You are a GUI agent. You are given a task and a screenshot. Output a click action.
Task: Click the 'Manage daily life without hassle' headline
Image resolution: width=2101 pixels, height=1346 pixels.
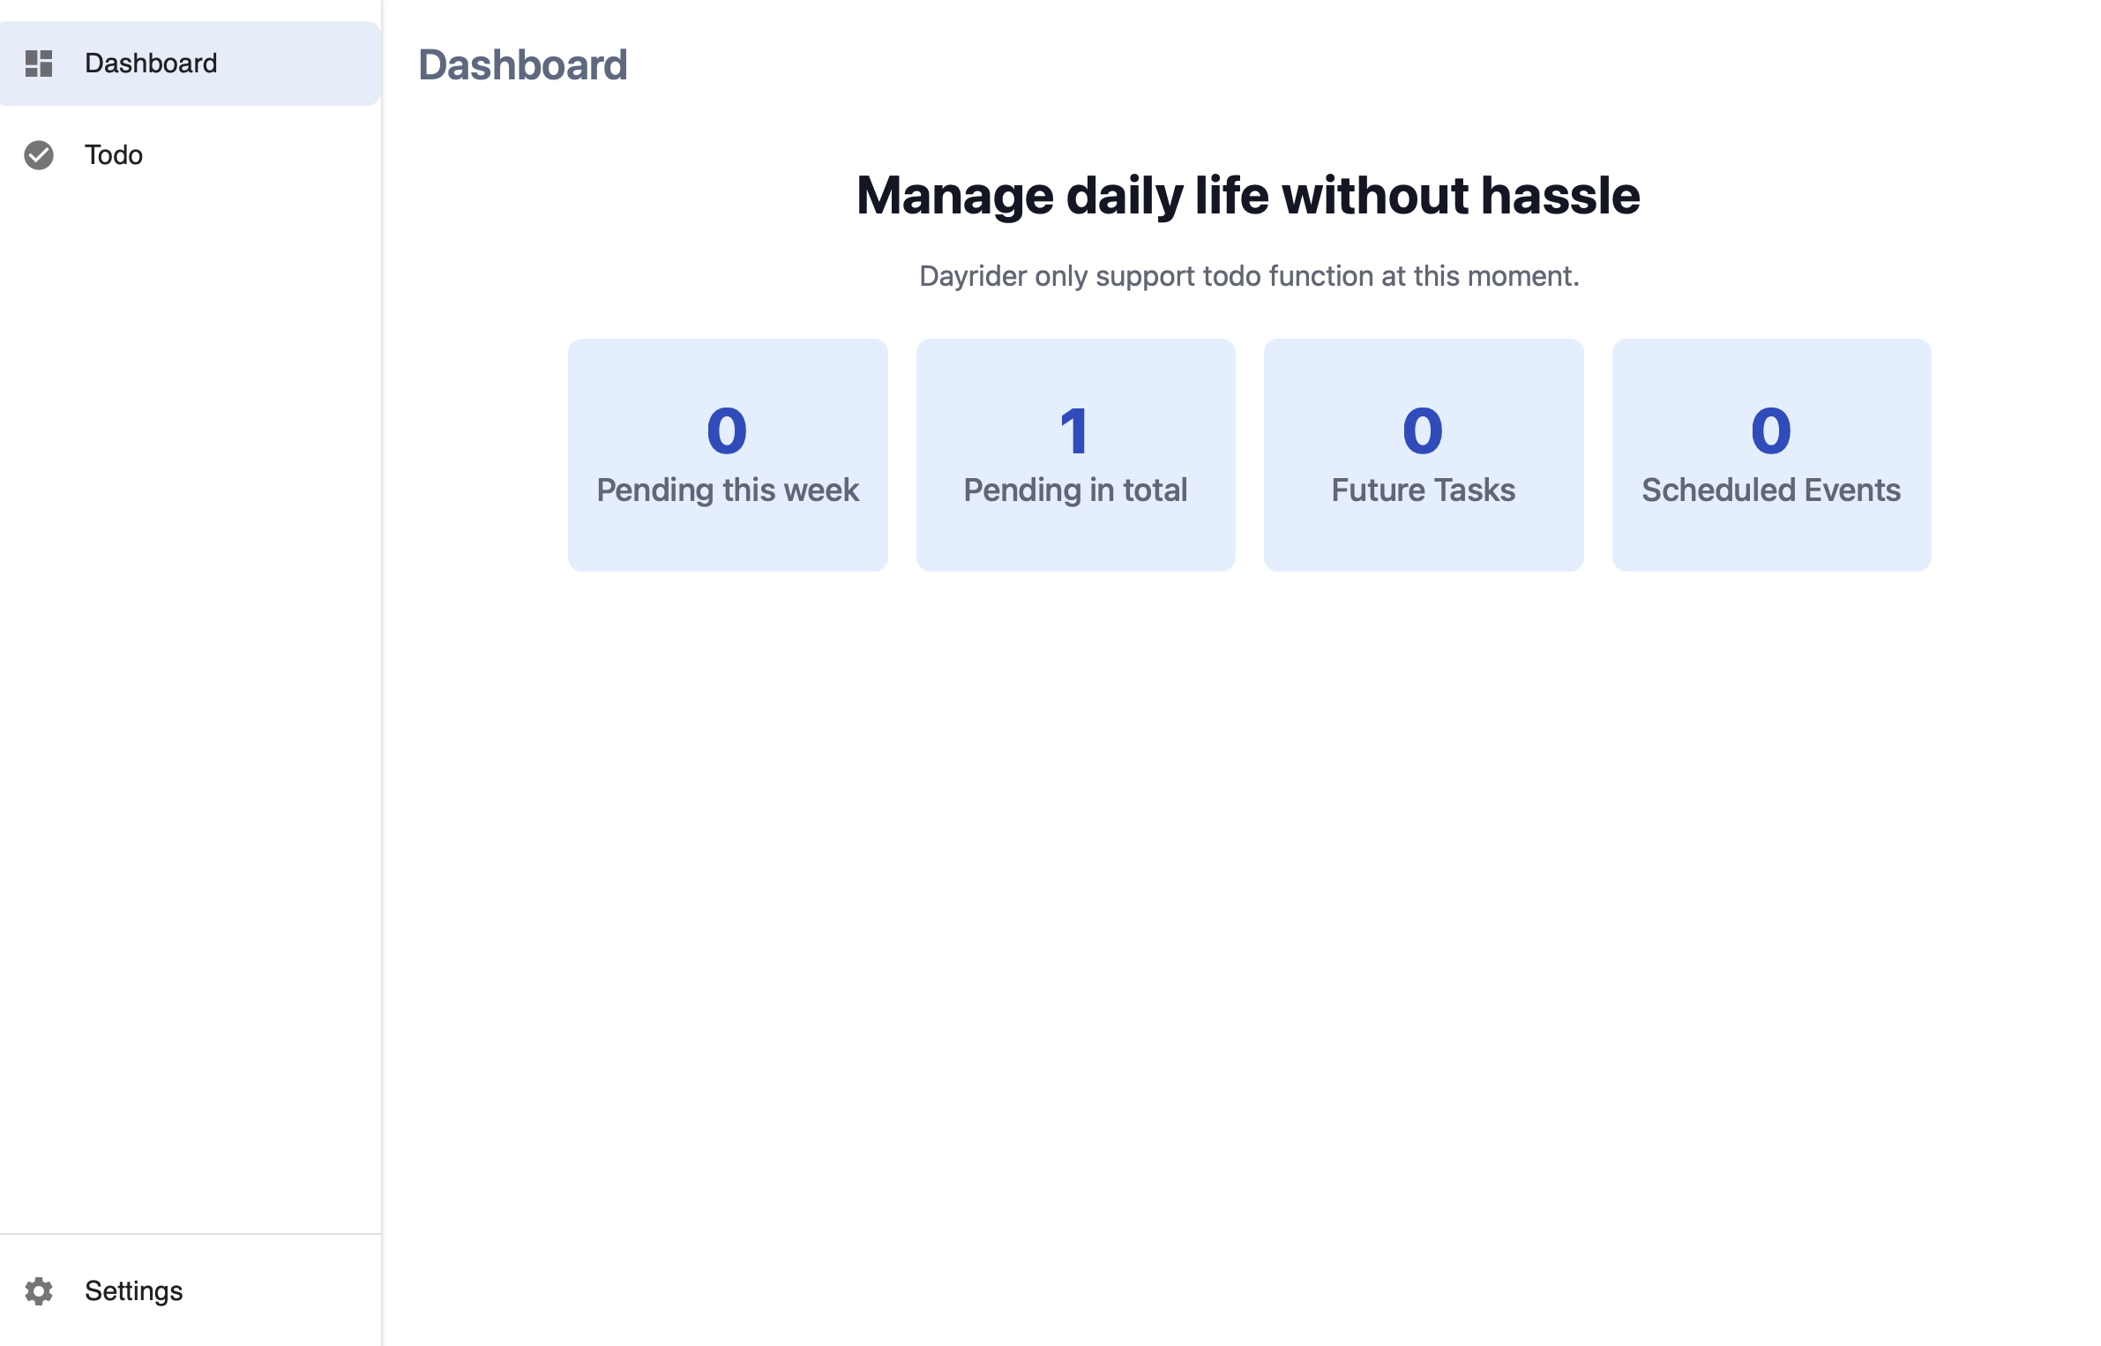(1248, 195)
